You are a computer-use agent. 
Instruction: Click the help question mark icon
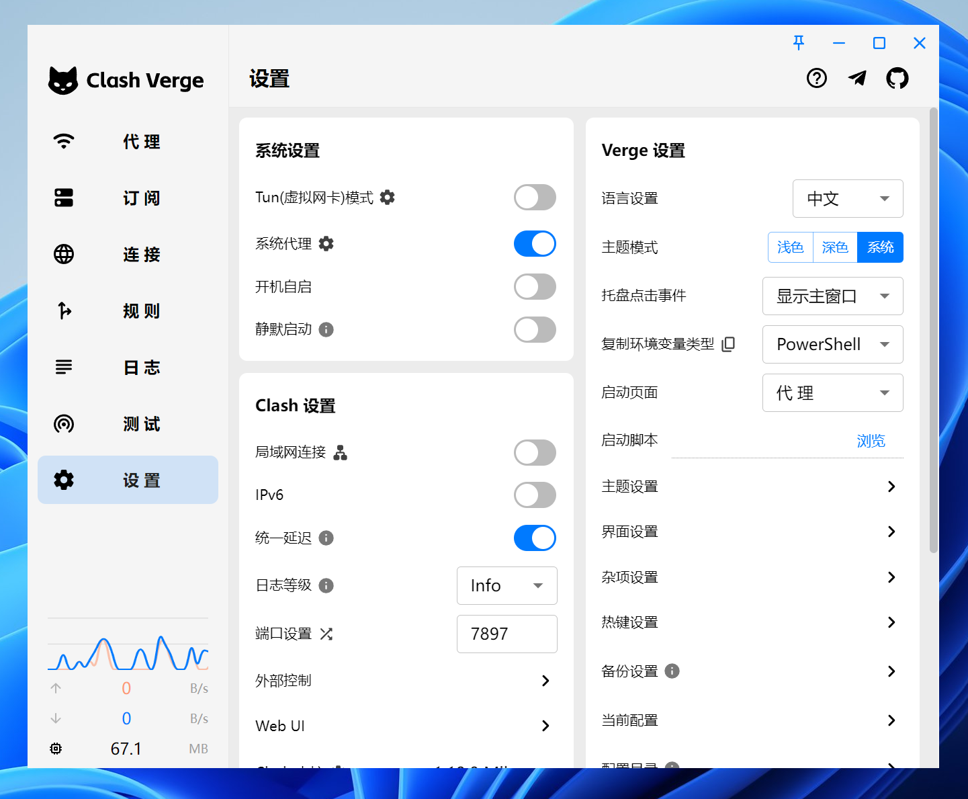817,79
